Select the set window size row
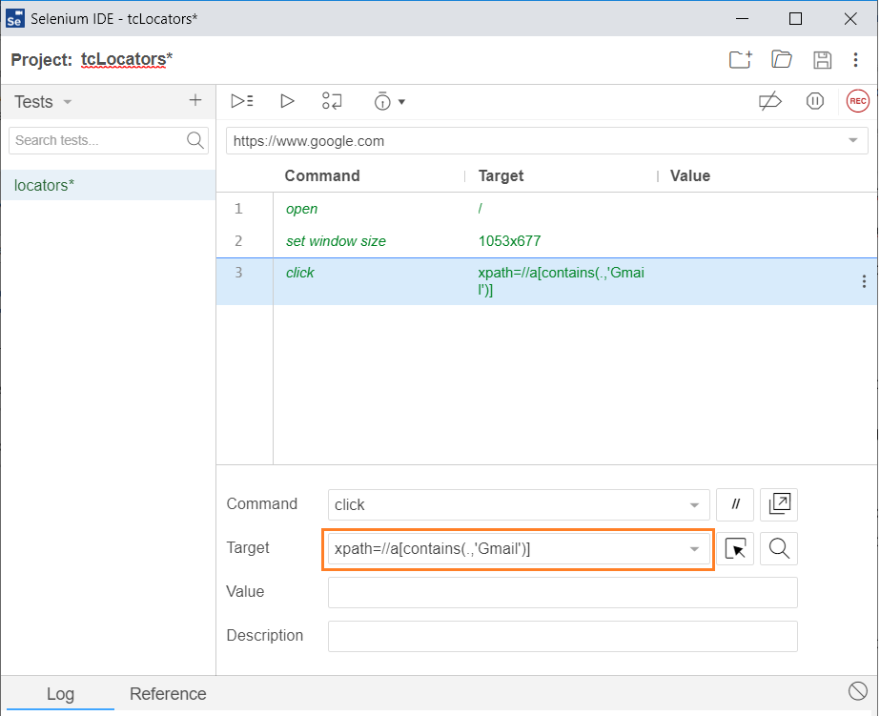Screen dimensions: 880x716 pos(546,241)
